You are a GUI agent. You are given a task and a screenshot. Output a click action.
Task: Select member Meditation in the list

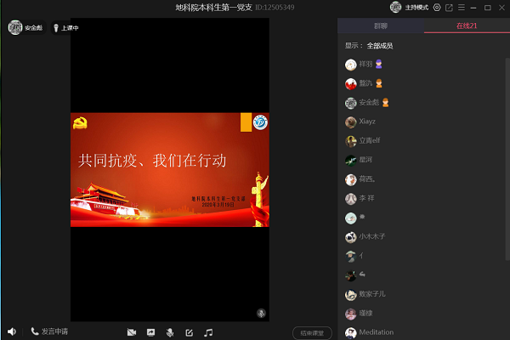point(376,332)
